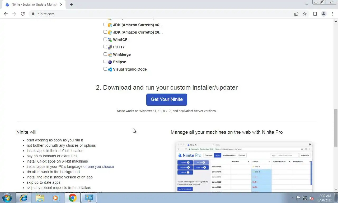
Task: Click the scrollbar down arrow
Action: coord(336,190)
